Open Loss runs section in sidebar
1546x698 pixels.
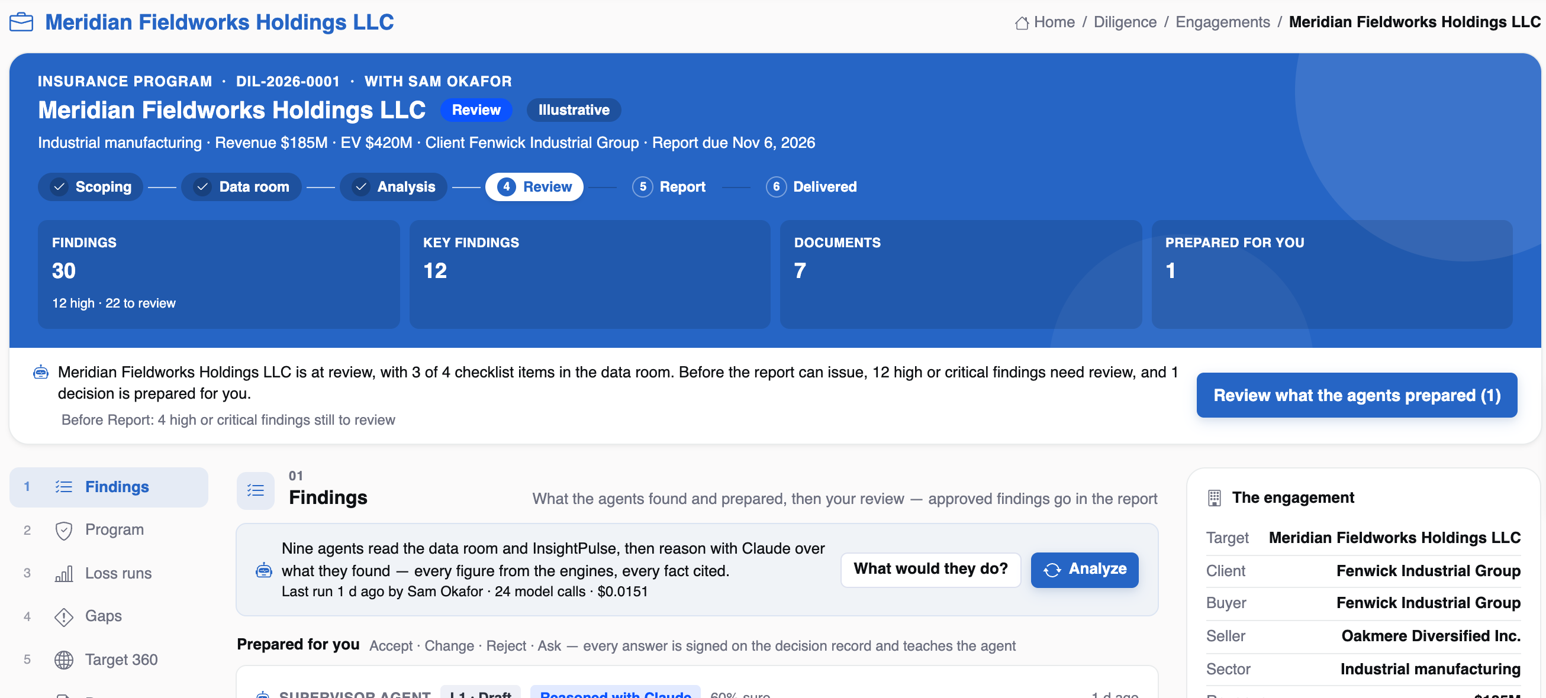coord(109,573)
